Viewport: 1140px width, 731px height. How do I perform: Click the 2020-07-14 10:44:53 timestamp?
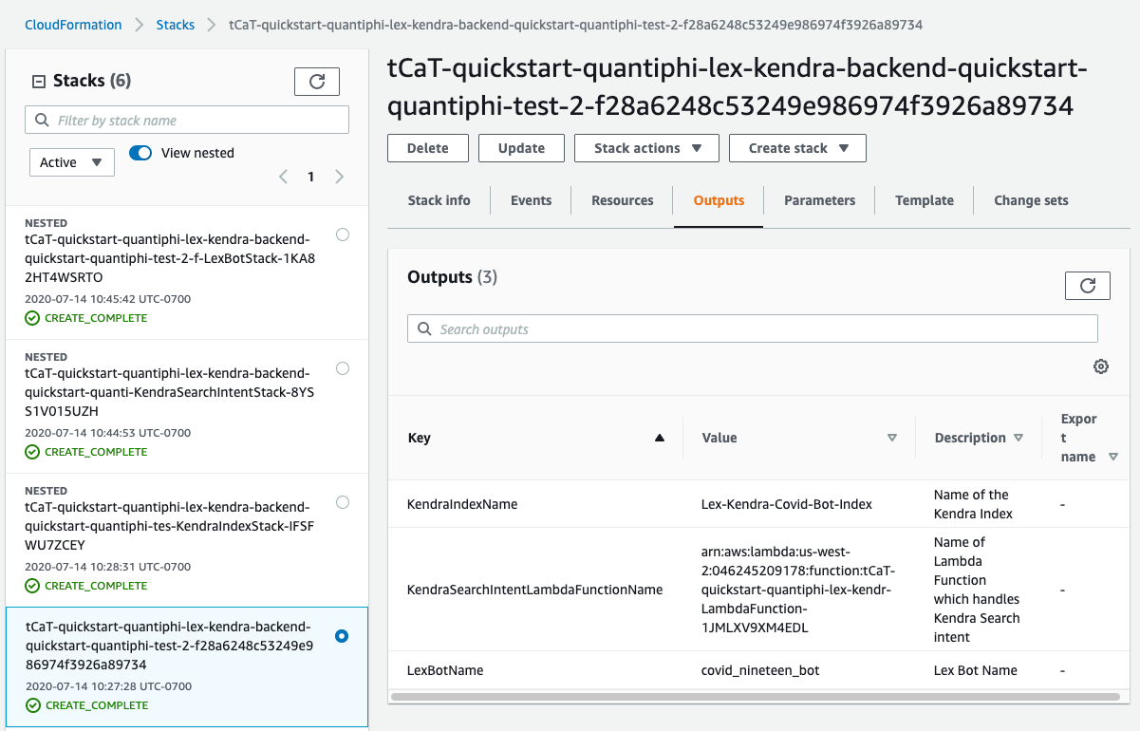[x=108, y=433]
